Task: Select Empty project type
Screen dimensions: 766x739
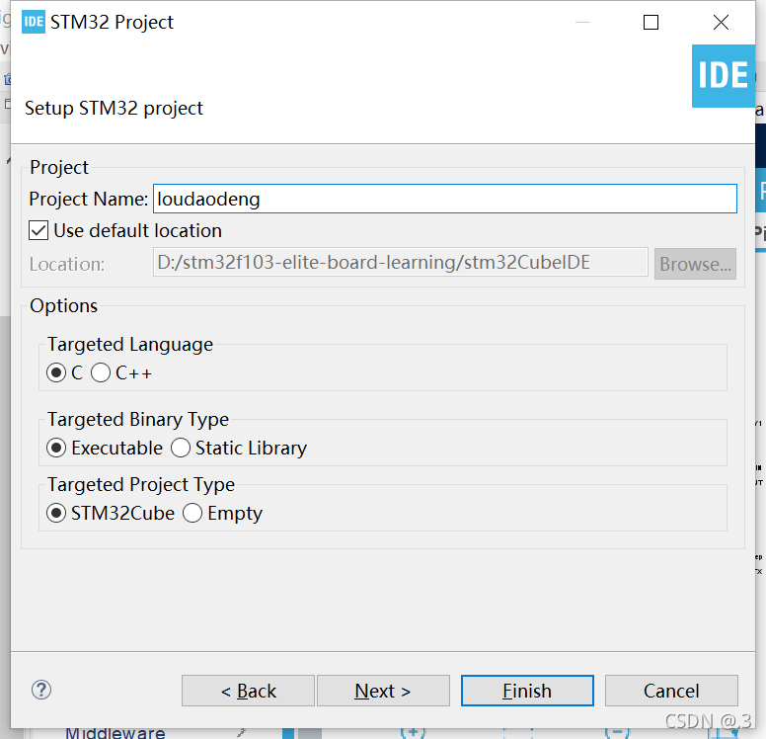Action: (192, 513)
